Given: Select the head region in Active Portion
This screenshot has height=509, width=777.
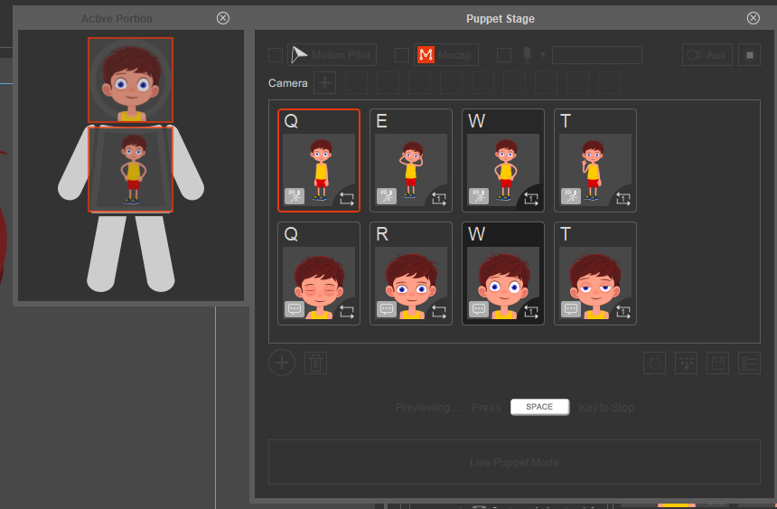Looking at the screenshot, I should click(x=131, y=80).
